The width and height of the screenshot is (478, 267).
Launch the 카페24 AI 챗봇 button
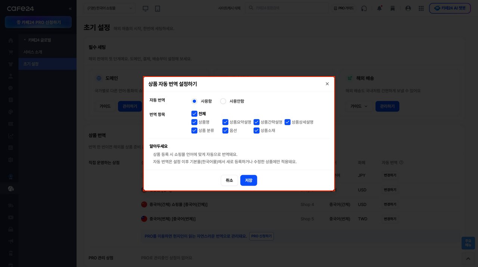450,8
